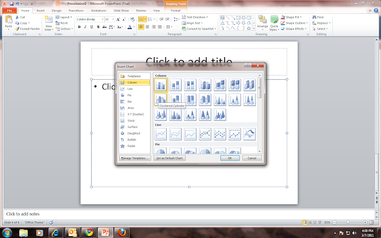Screen dimensions: 381x238
Task: Click the Format Painter tool
Action: click(27, 29)
